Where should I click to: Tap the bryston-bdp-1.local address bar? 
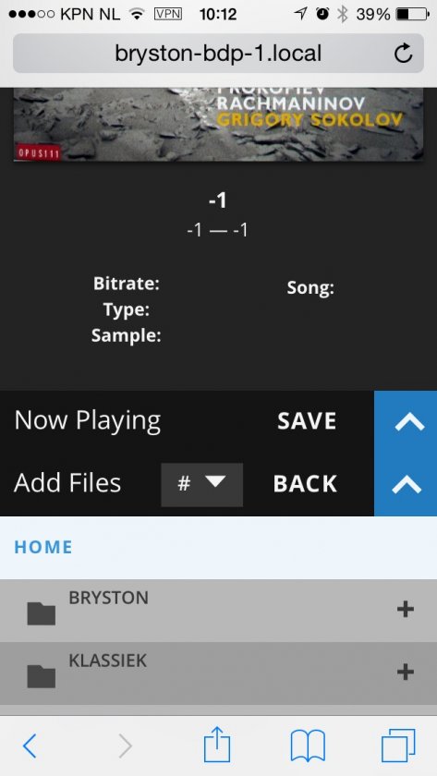tap(218, 54)
